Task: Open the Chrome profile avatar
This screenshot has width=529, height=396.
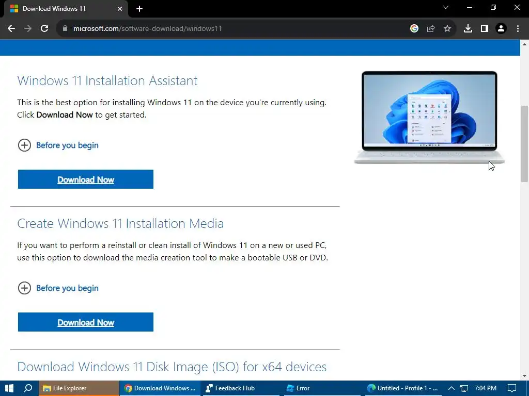Action: 501,29
